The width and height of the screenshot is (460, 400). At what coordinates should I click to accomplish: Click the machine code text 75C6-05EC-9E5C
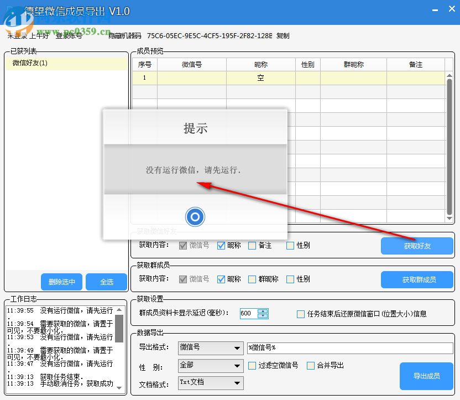point(210,36)
